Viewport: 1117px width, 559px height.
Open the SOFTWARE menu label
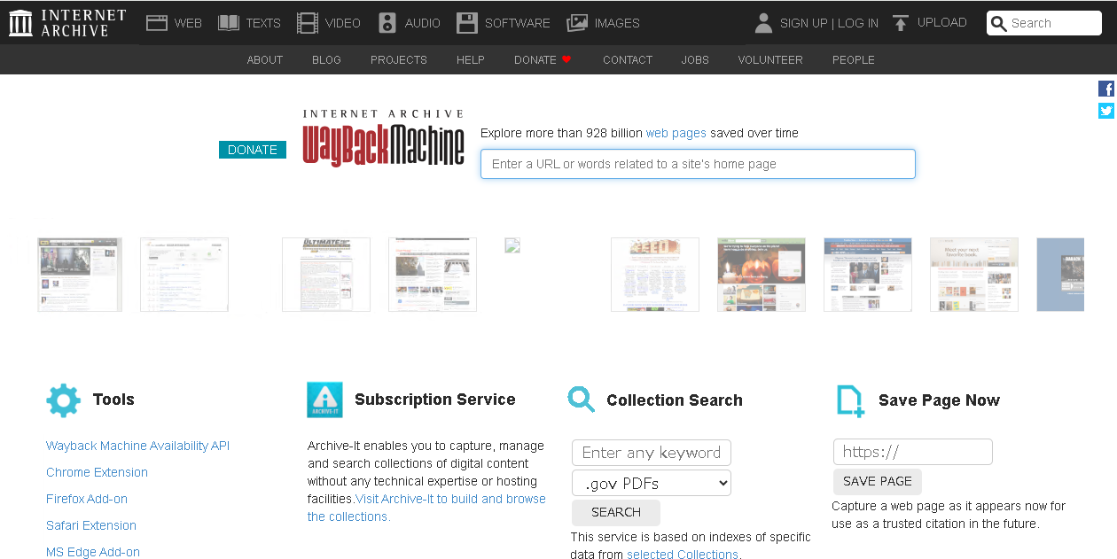(518, 23)
